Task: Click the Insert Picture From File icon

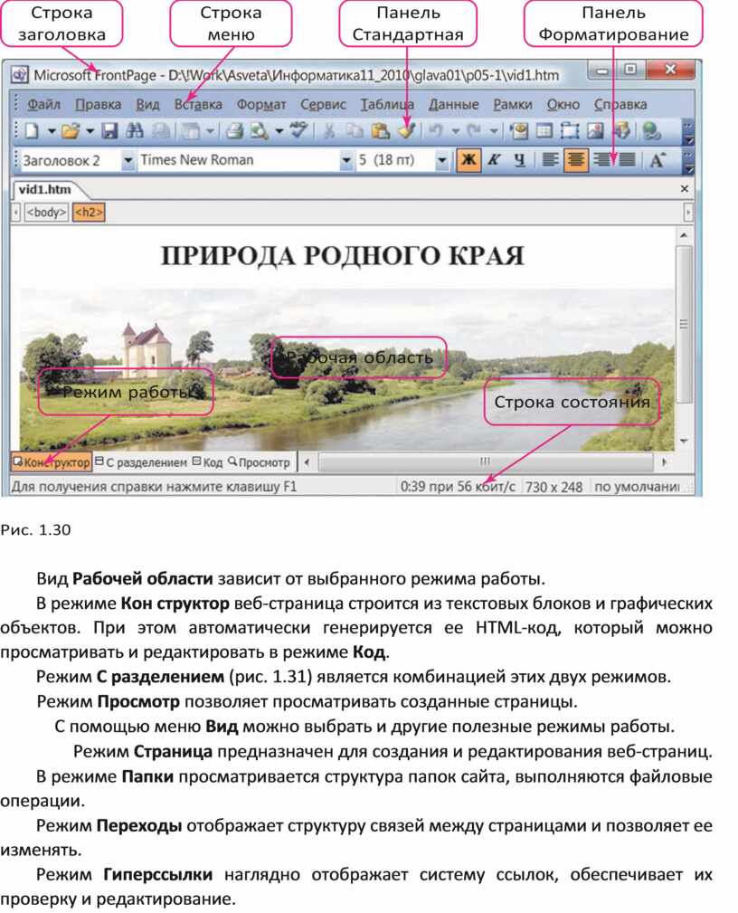Action: click(x=595, y=131)
